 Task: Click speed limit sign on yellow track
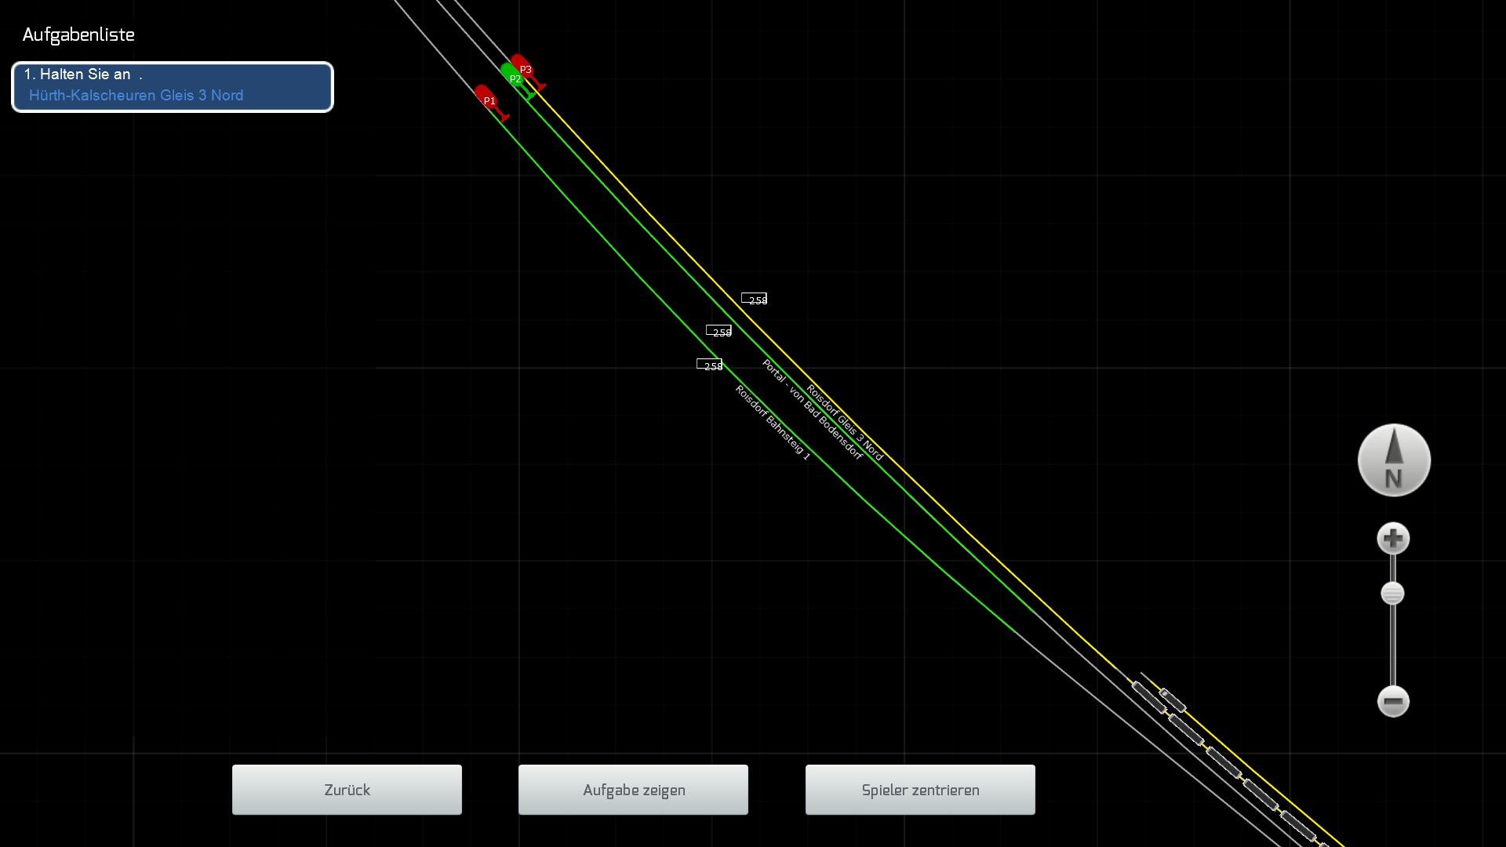tap(754, 299)
